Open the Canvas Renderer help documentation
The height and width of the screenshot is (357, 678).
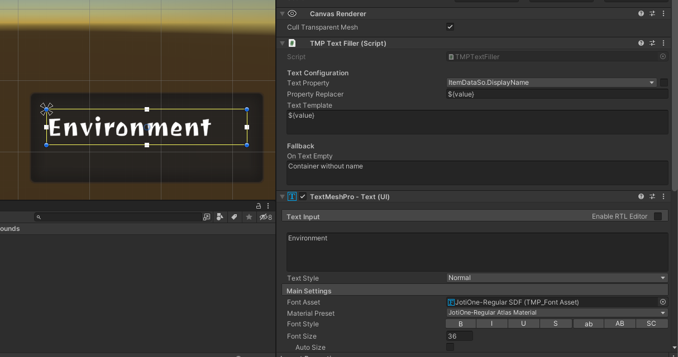(x=641, y=13)
